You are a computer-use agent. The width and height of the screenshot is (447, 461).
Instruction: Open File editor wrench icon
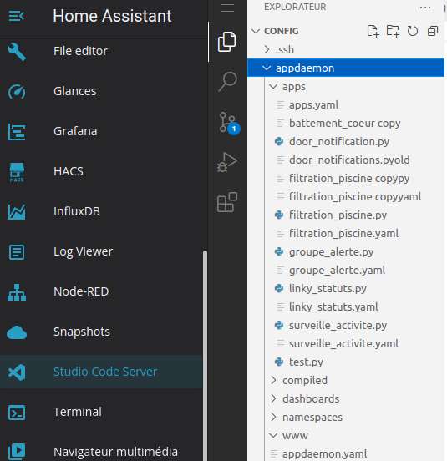(17, 51)
